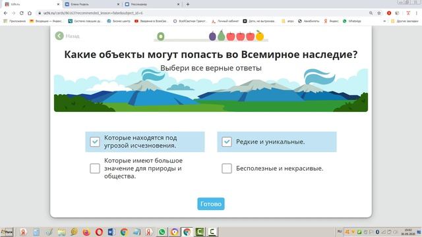Open the browser home page
The height and width of the screenshot is (237, 422).
click(30, 13)
